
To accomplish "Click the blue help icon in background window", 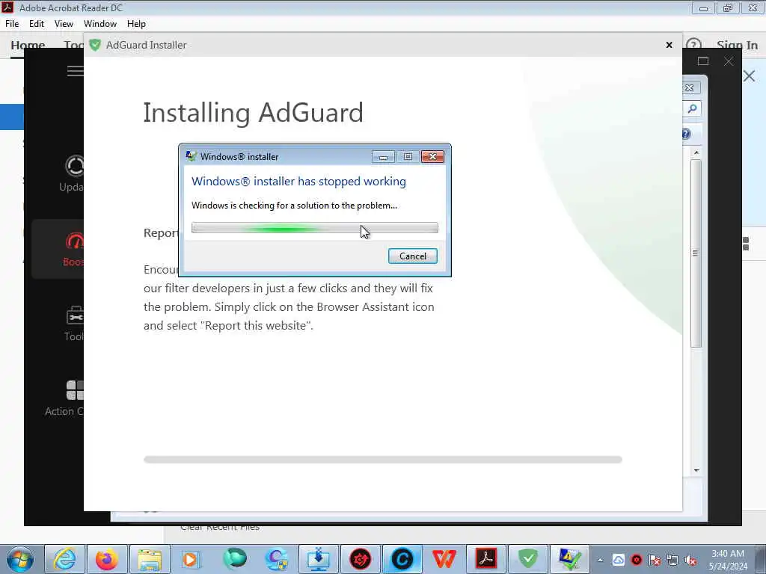I will pos(686,134).
